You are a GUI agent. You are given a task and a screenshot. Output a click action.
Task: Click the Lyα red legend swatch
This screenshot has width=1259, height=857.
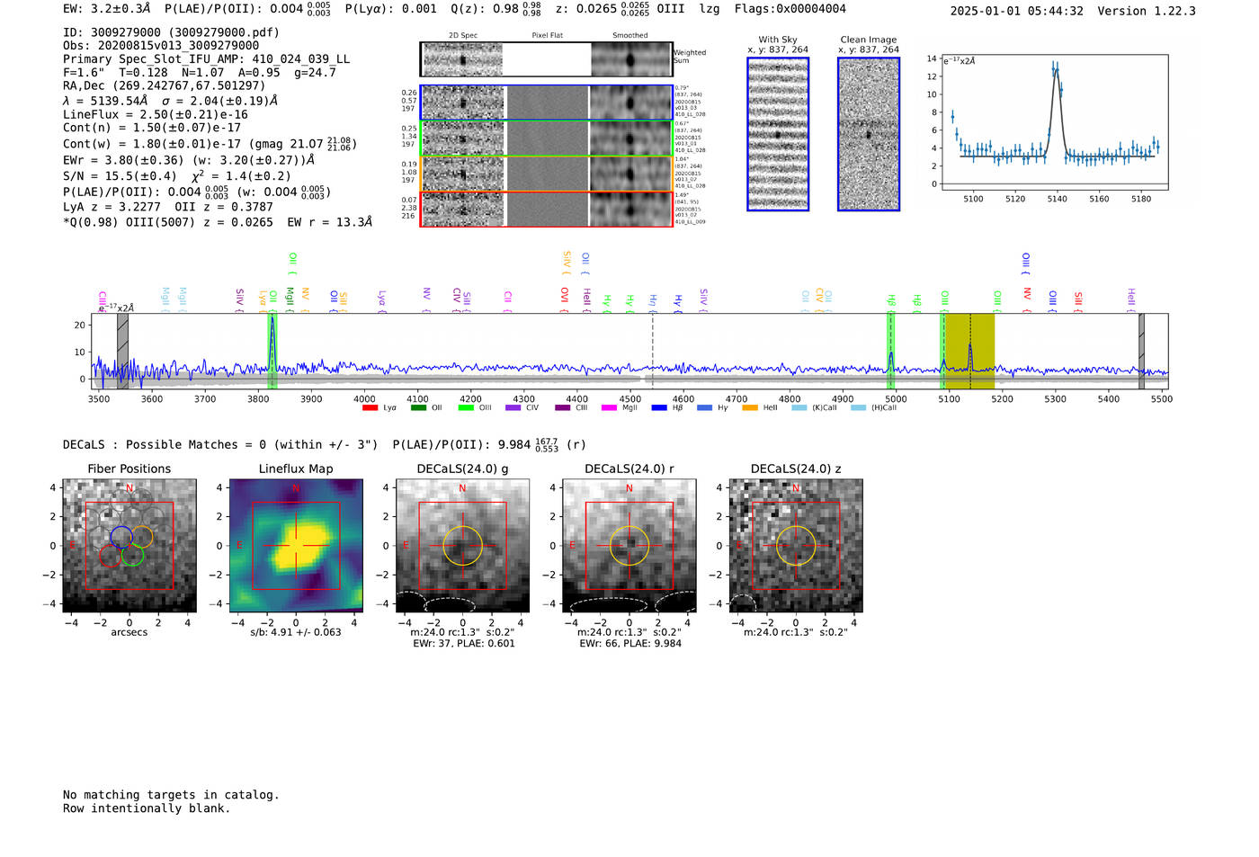point(370,407)
